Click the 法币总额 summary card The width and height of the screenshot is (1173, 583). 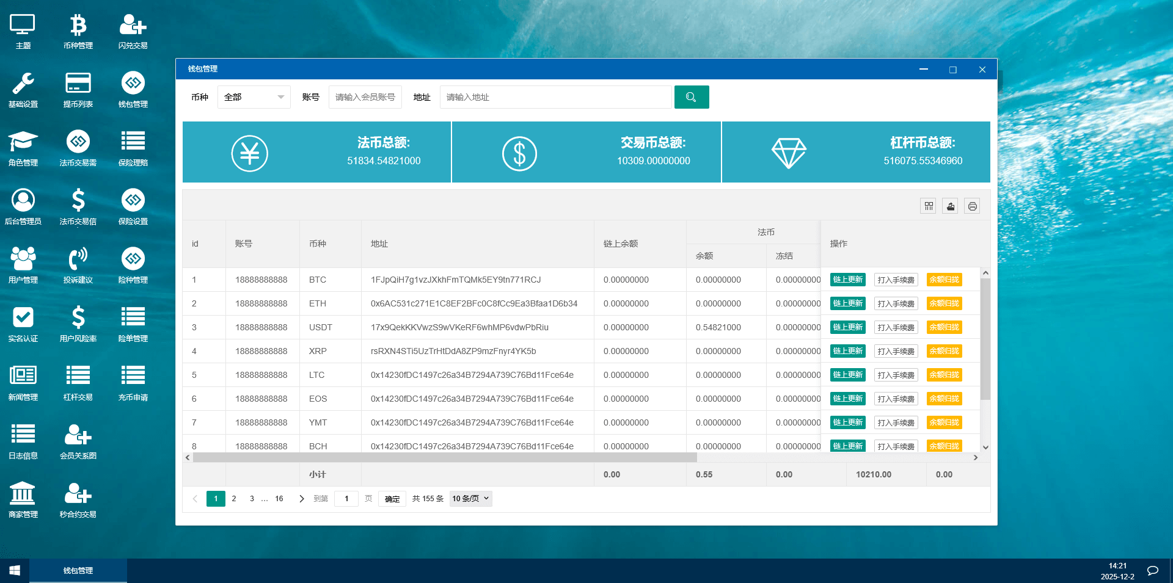(x=316, y=152)
